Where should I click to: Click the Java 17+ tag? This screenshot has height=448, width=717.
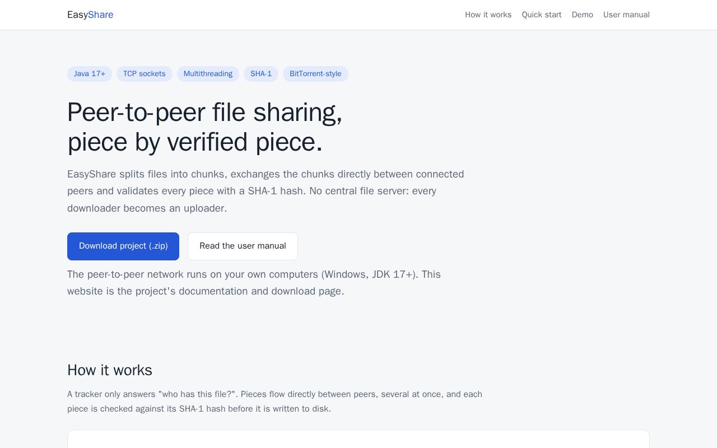click(x=90, y=74)
